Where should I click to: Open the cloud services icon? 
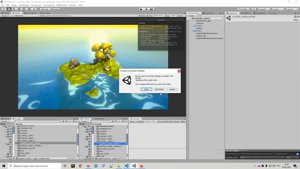[254, 9]
